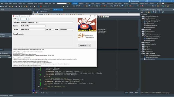Click the CEP input field
The height and width of the screenshot is (97, 174).
point(23,19)
